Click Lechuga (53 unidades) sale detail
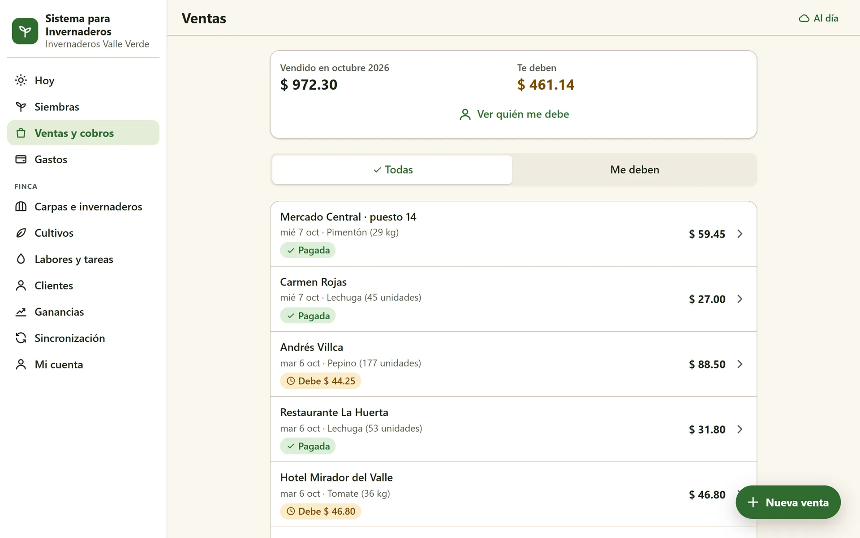 click(x=374, y=428)
